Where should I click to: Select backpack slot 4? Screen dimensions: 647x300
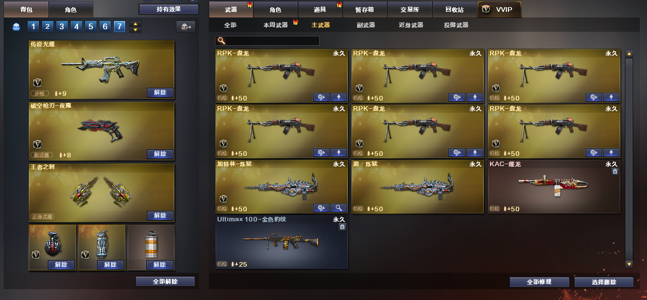(x=76, y=27)
